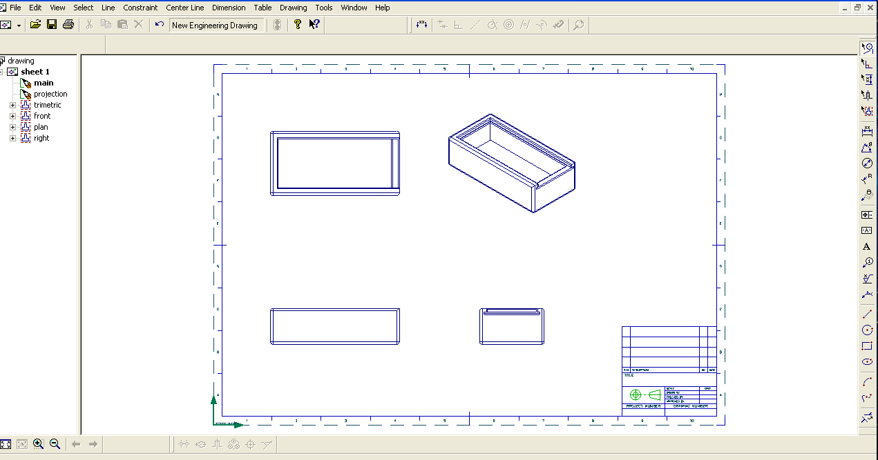Open the dropdown arrow next to new-document icon
878x460 pixels.
pos(19,25)
